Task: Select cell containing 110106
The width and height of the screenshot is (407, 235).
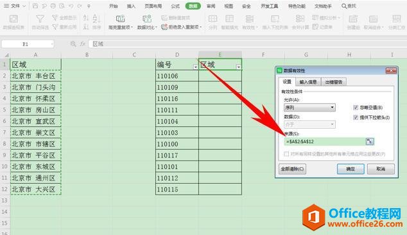Action: pyautogui.click(x=177, y=76)
